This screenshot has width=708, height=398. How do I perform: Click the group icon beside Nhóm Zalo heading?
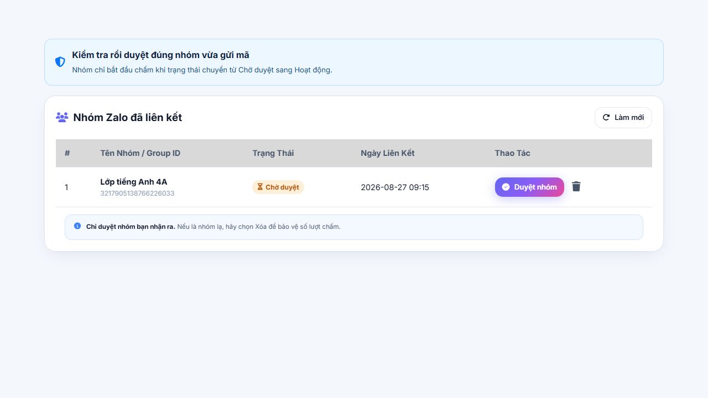pos(62,117)
